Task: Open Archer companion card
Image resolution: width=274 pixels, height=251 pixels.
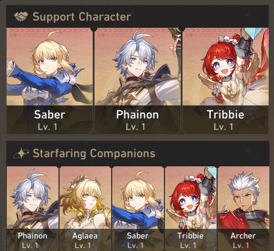Action: pos(244,209)
